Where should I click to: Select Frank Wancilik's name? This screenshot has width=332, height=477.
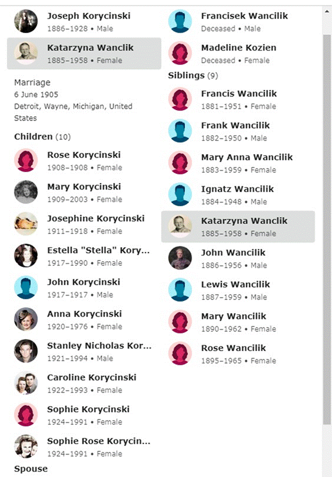coord(235,125)
